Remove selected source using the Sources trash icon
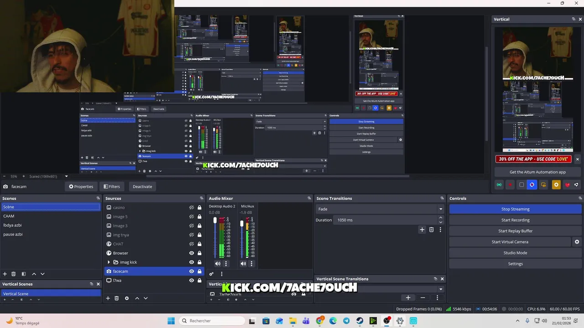The image size is (584, 328). tap(117, 298)
